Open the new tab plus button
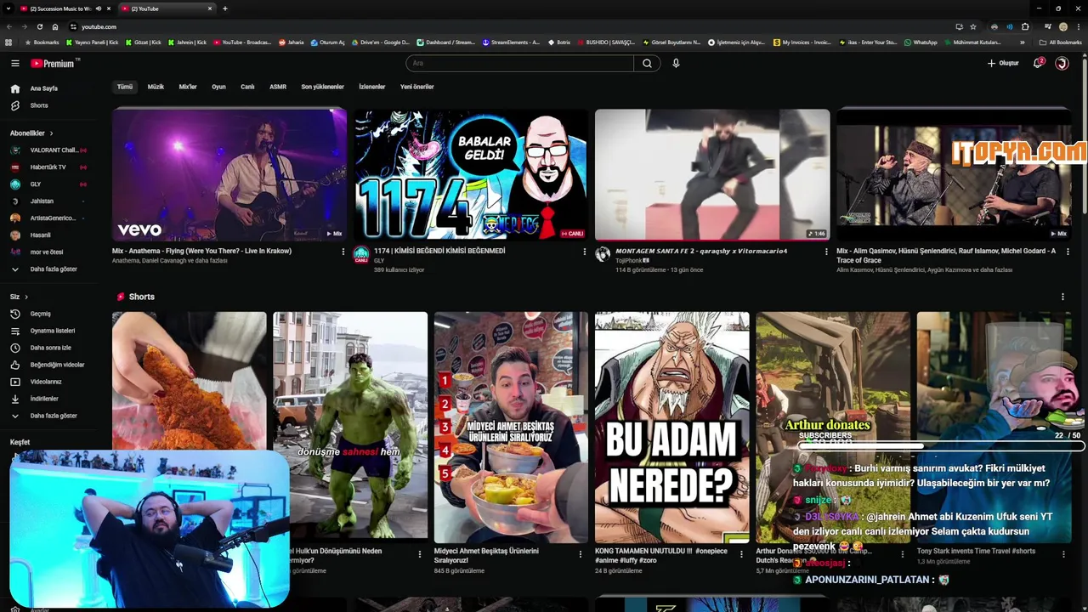The image size is (1088, 612). 224,8
